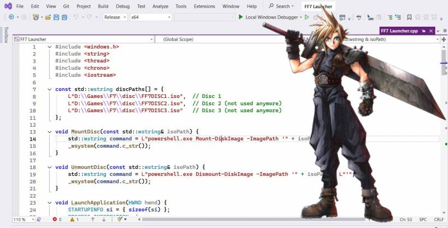Image resolution: width=448 pixels, height=228 pixels.
Task: Click the split editor window icon
Action: coord(444,40)
